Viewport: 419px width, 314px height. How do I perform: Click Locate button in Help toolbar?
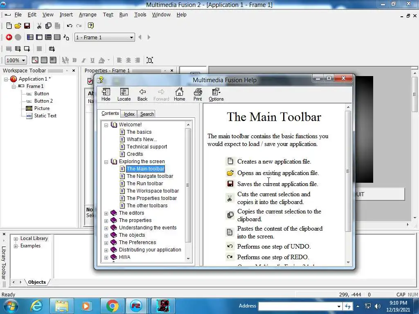(x=124, y=94)
